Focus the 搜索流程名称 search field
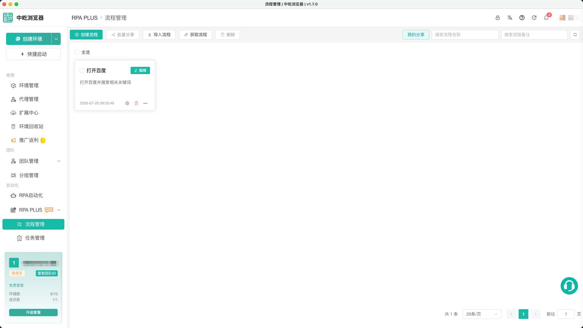The image size is (583, 328). 465,35
